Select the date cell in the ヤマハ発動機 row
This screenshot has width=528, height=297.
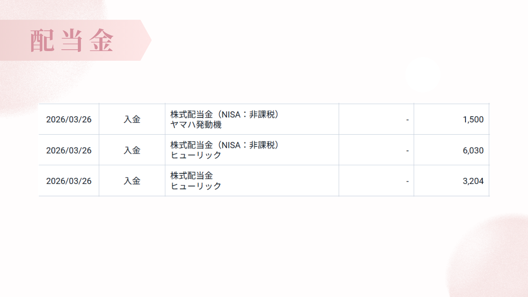(69, 119)
